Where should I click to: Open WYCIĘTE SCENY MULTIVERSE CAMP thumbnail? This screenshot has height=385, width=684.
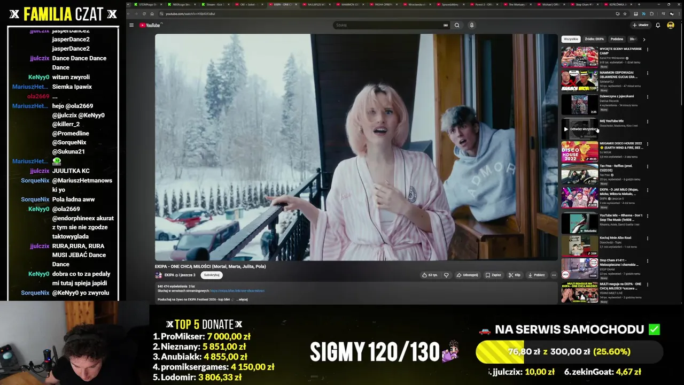[580, 57]
